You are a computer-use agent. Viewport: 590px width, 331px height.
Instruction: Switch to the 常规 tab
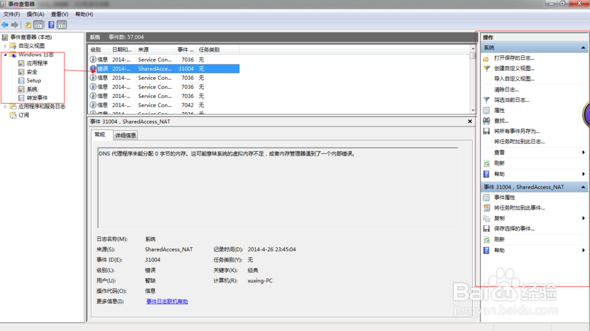point(100,135)
